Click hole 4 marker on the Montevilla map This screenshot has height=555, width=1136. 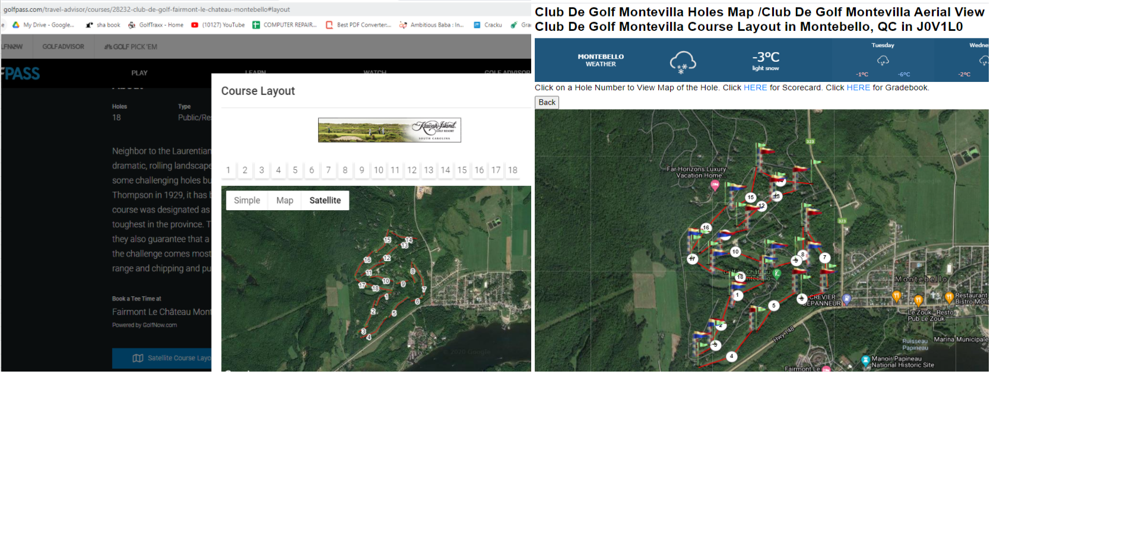click(x=732, y=357)
